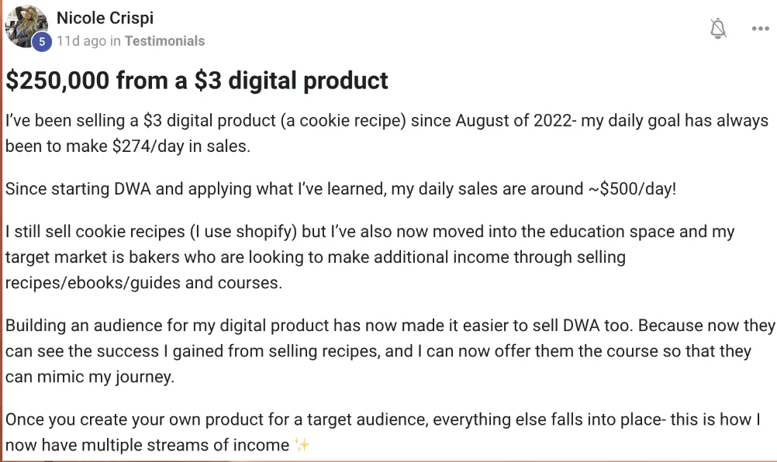Open Nicole Crispi's profile photo
Viewport: 777px width, 462px height.
coord(26,26)
